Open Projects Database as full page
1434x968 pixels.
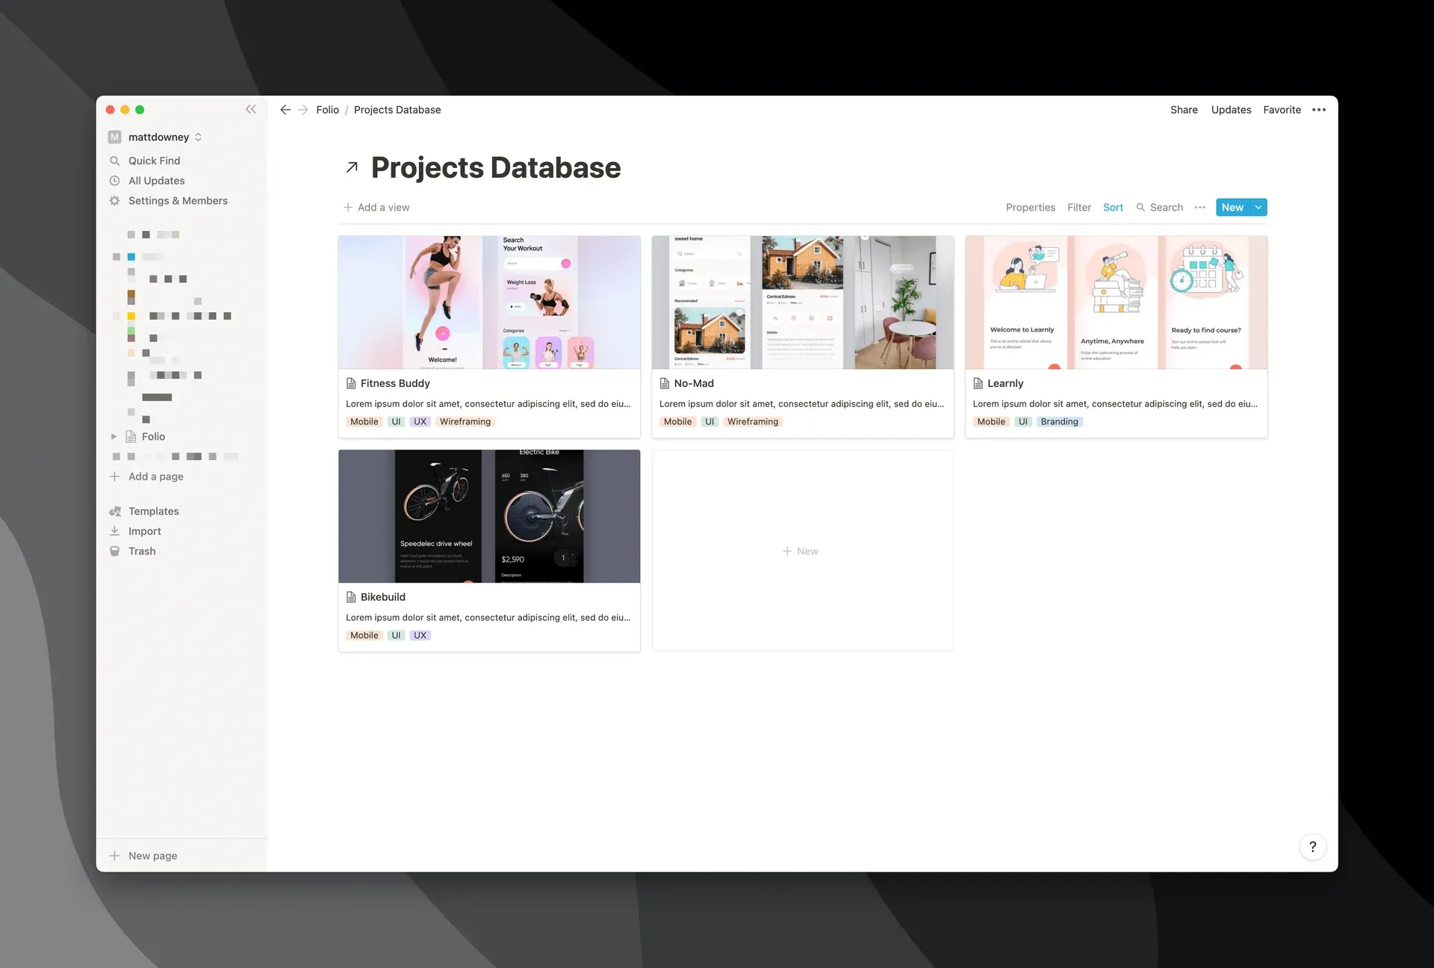click(351, 167)
